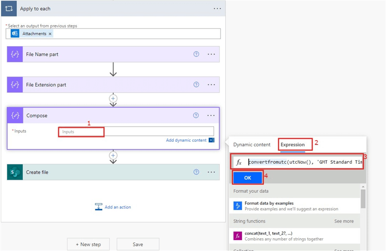This screenshot has width=386, height=251.
Task: Open the Apply to each ellipsis menu
Action: (217, 9)
